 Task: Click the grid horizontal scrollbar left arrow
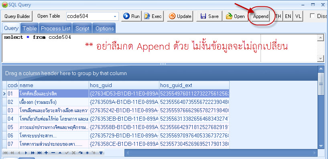click(127, 153)
